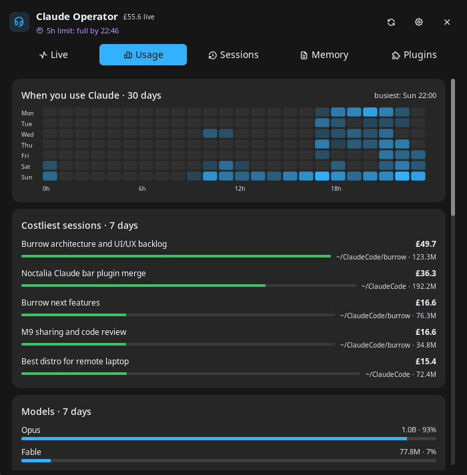The width and height of the screenshot is (467, 475).
Task: Click the '~/ClaudeCode · 192.2M' path text
Action: [x=399, y=286]
